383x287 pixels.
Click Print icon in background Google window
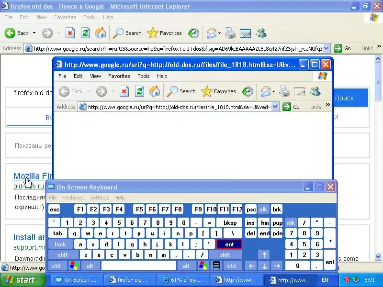click(230, 33)
